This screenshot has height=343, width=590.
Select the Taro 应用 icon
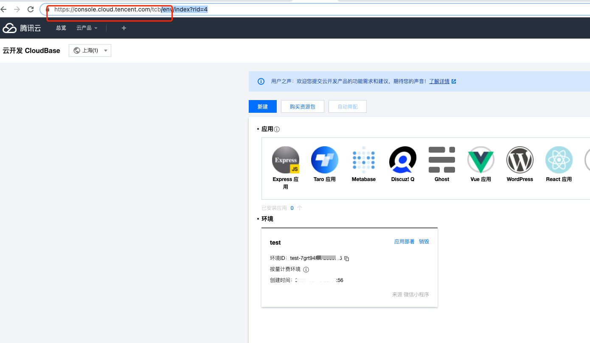coord(325,160)
